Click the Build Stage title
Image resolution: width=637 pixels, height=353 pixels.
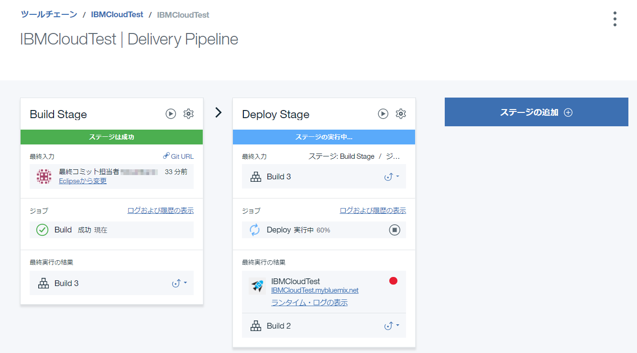pyautogui.click(x=58, y=114)
